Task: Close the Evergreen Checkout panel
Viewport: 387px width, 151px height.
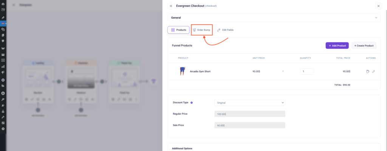Action: tap(378, 6)
